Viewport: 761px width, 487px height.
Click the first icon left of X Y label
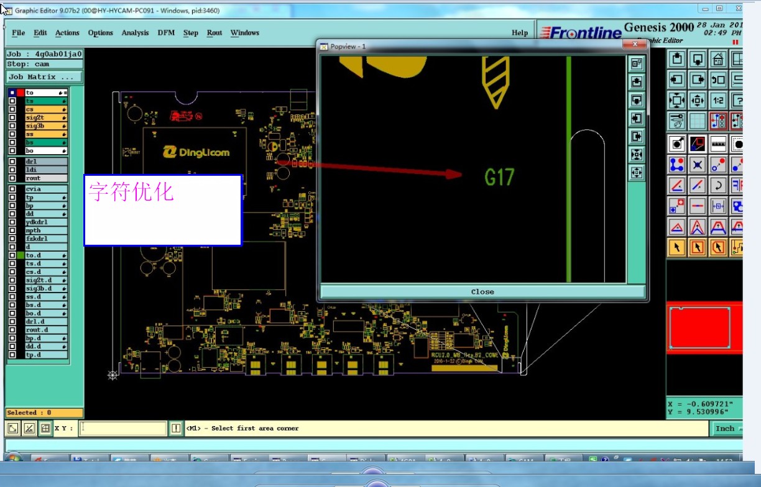pos(12,428)
